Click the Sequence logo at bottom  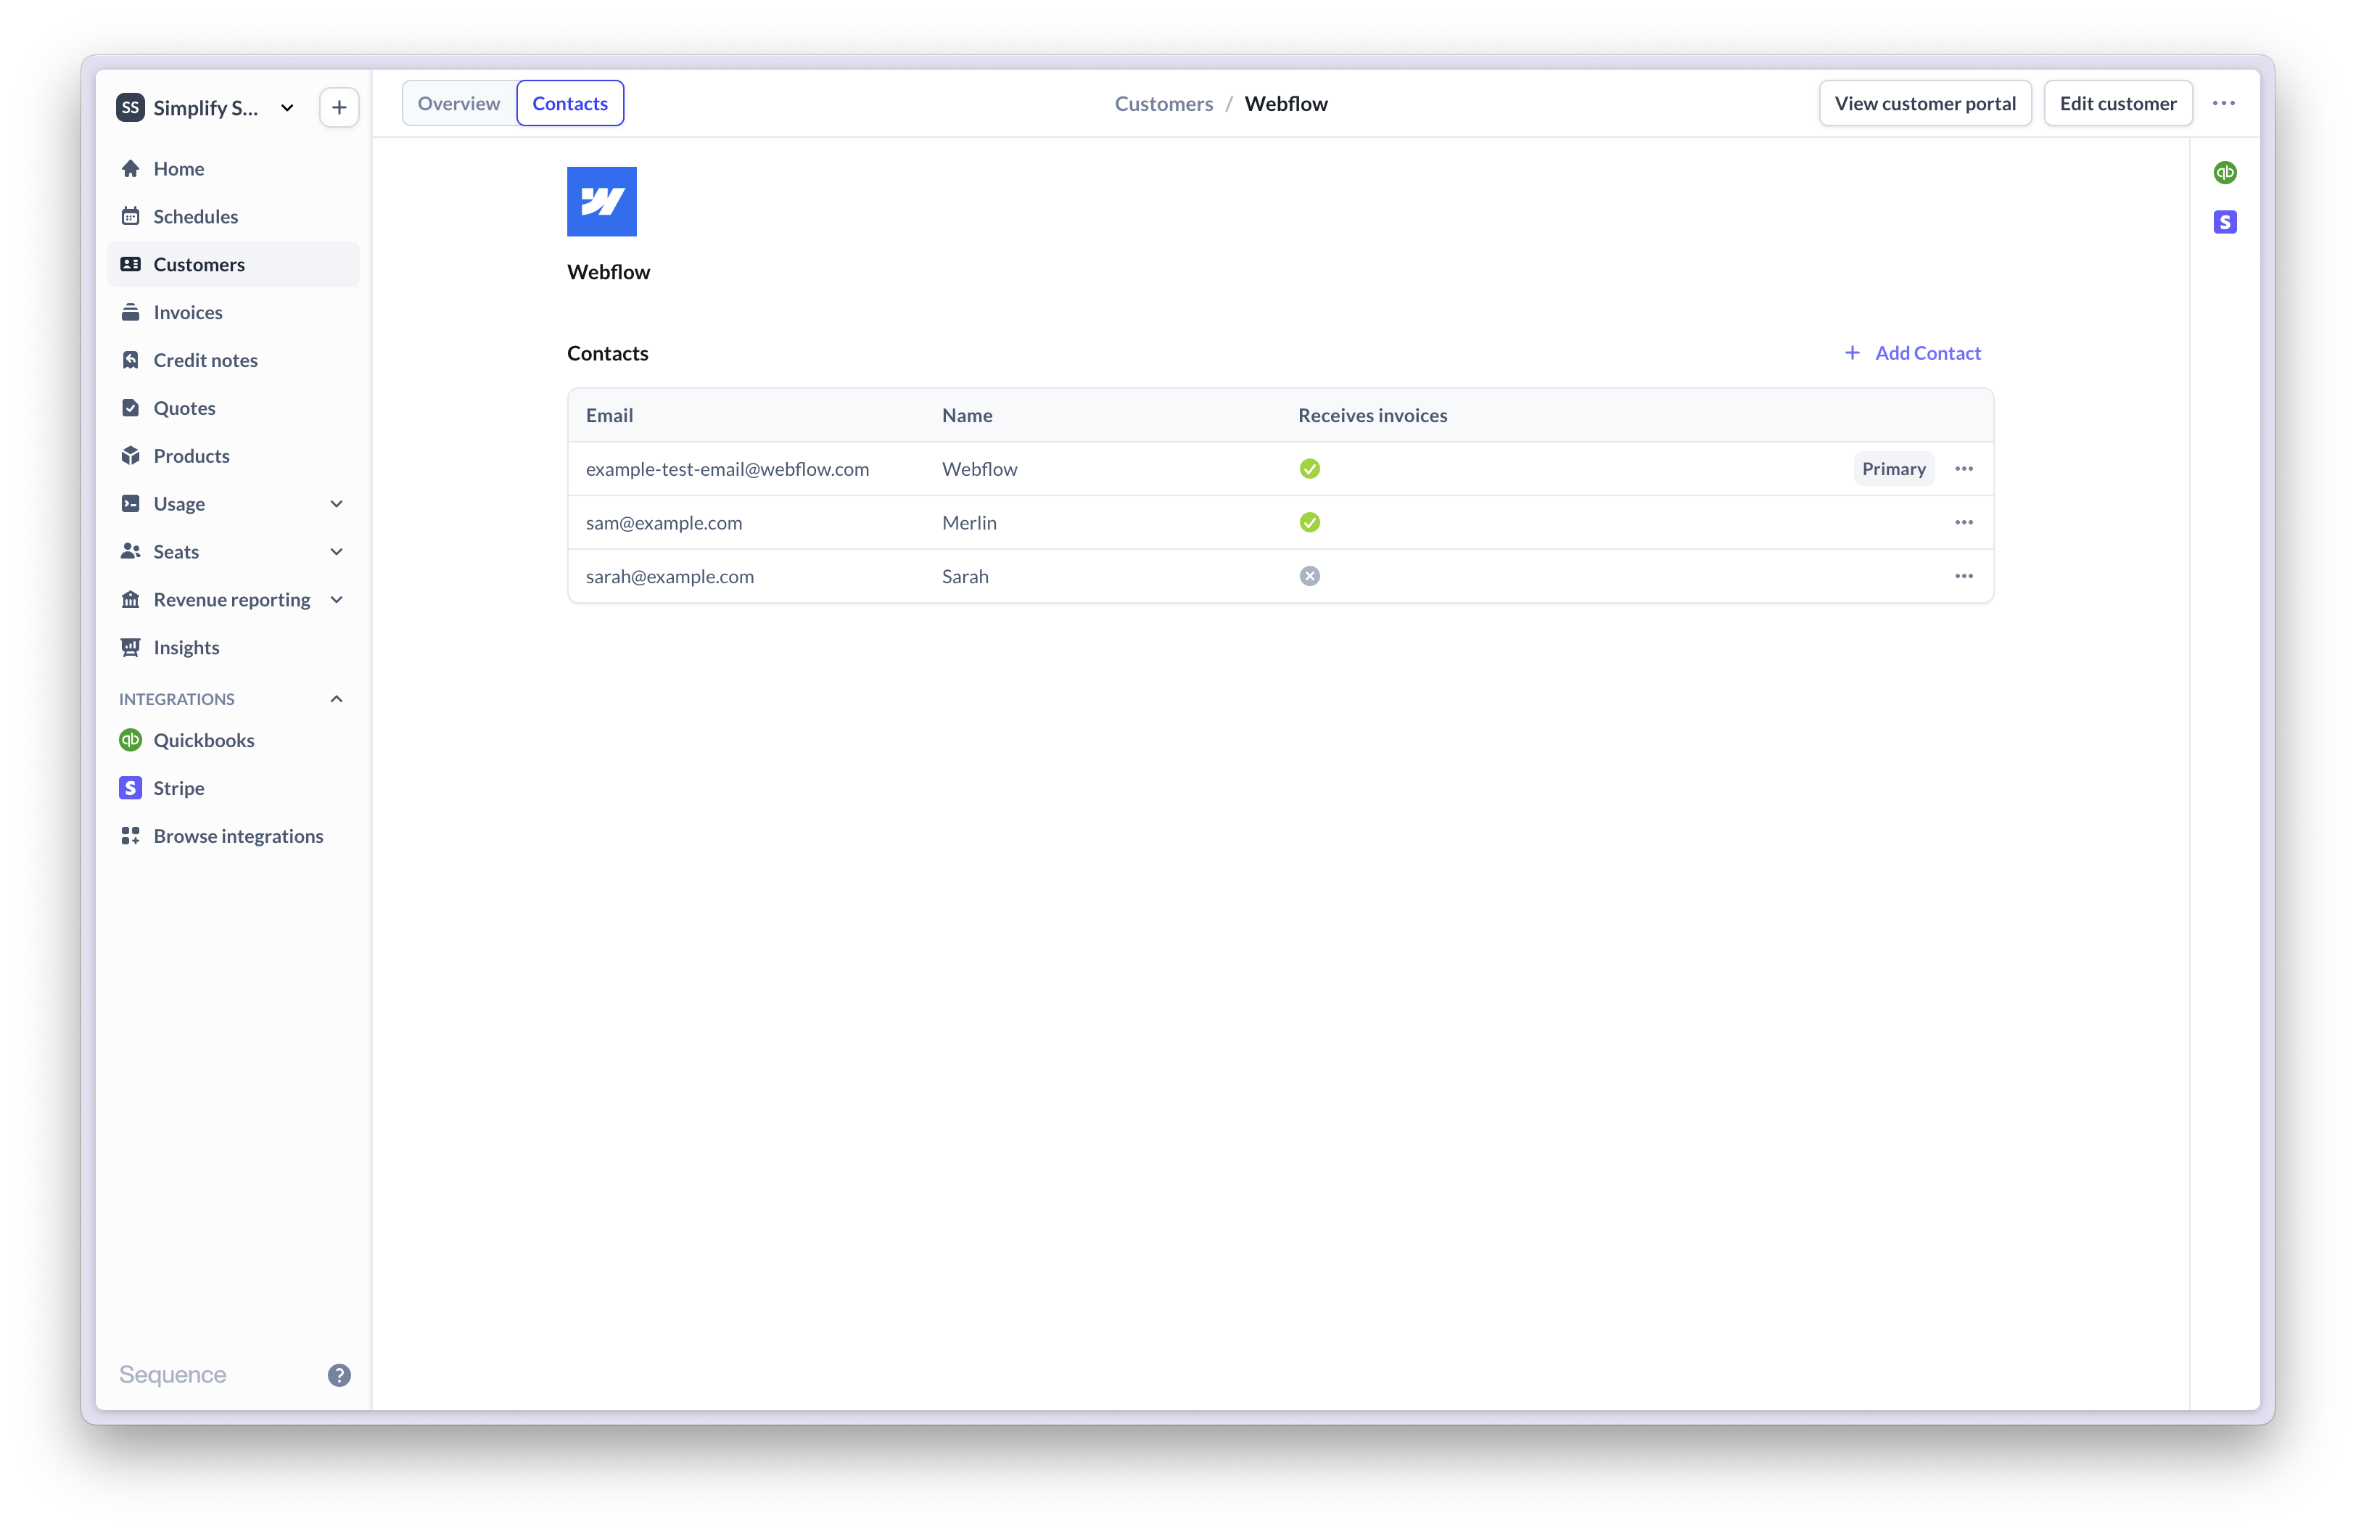coord(173,1375)
